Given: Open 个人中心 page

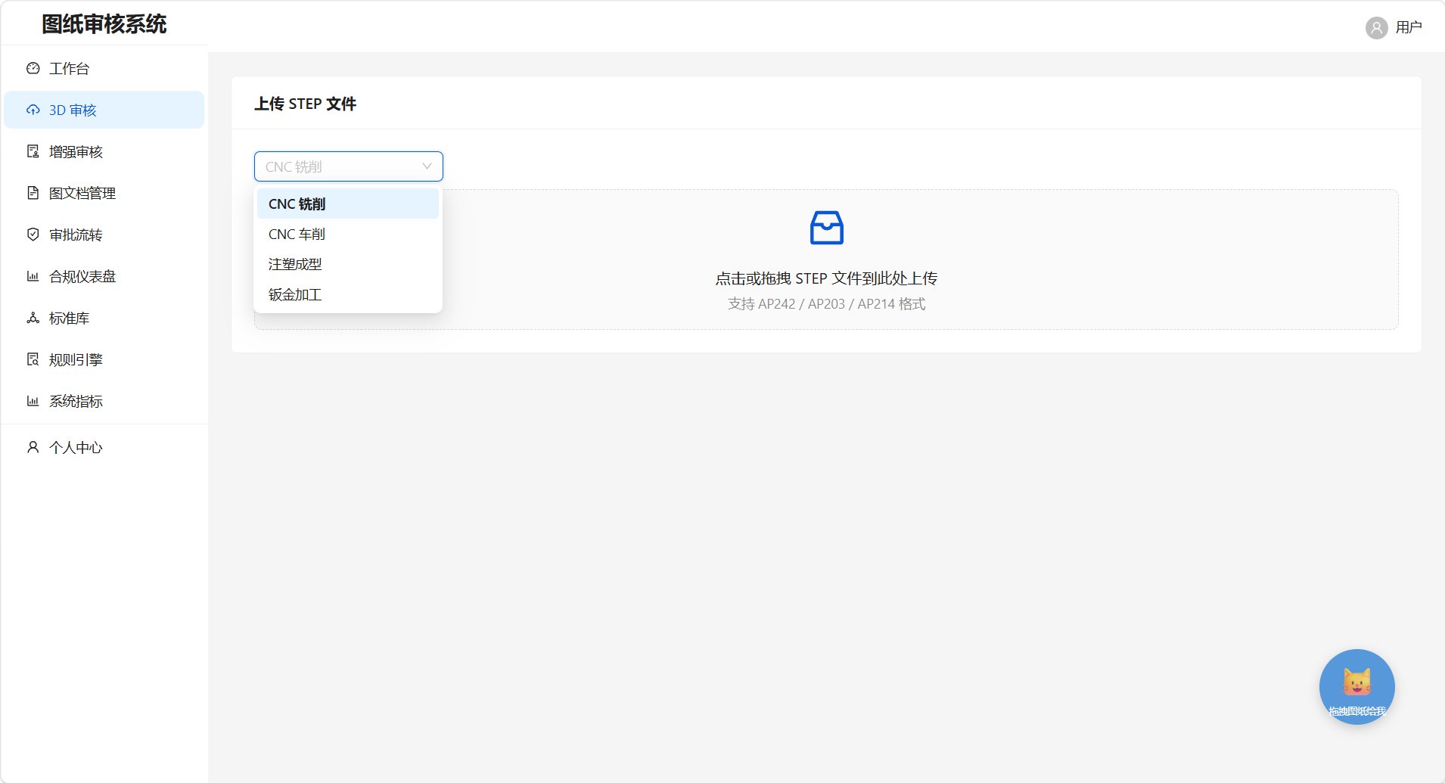Looking at the screenshot, I should click(x=104, y=447).
